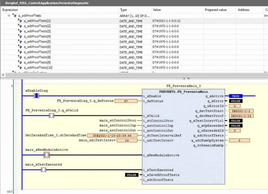Click the main_udiTestInterv value 14
The image size is (268, 194).
click(126, 140)
